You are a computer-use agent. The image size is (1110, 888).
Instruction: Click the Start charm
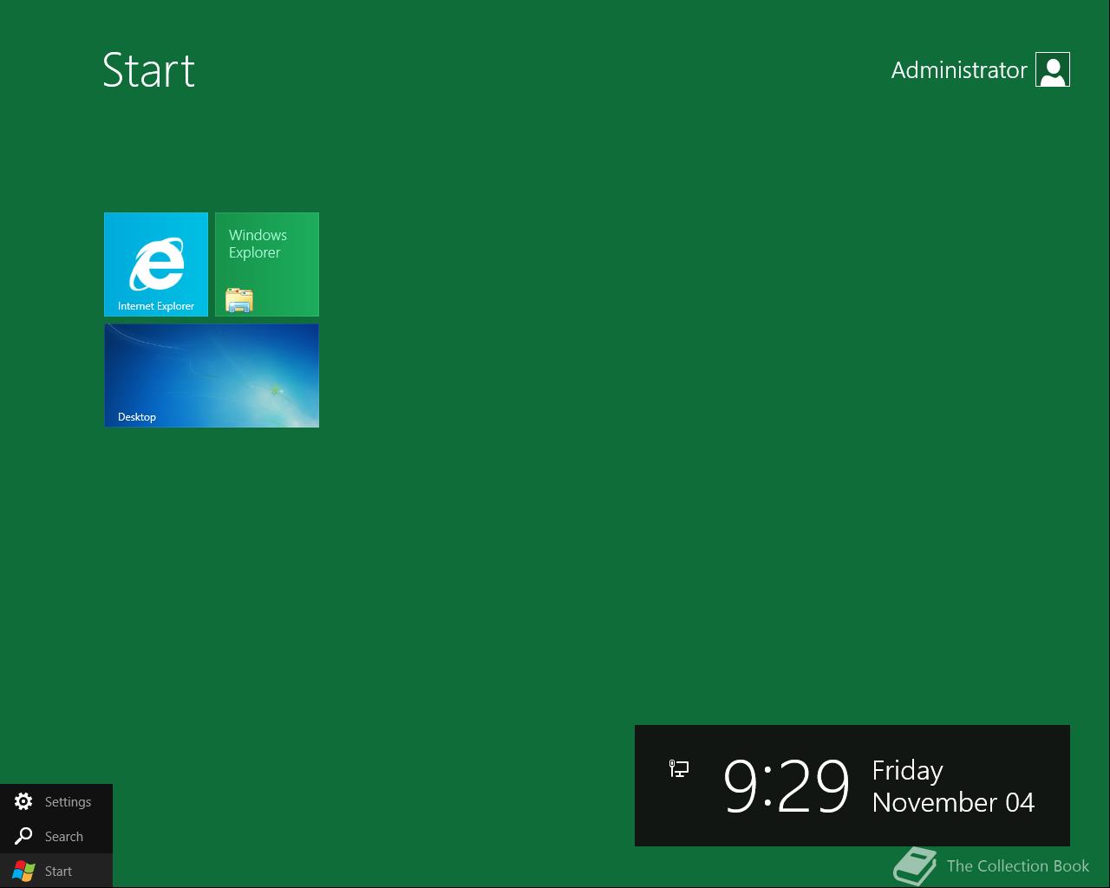(x=56, y=871)
